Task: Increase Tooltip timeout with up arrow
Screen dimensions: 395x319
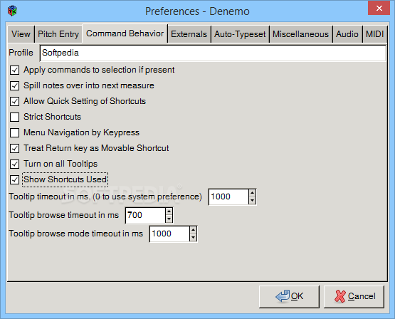Action: (x=252, y=193)
